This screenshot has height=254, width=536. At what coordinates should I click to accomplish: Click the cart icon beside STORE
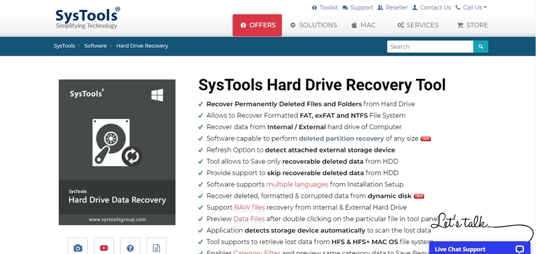coord(460,25)
